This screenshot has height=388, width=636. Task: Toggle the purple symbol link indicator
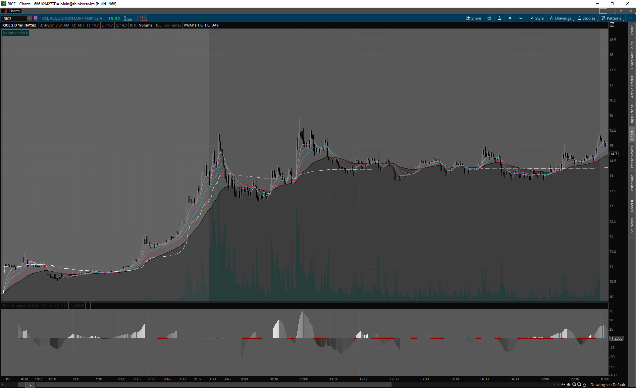35,18
